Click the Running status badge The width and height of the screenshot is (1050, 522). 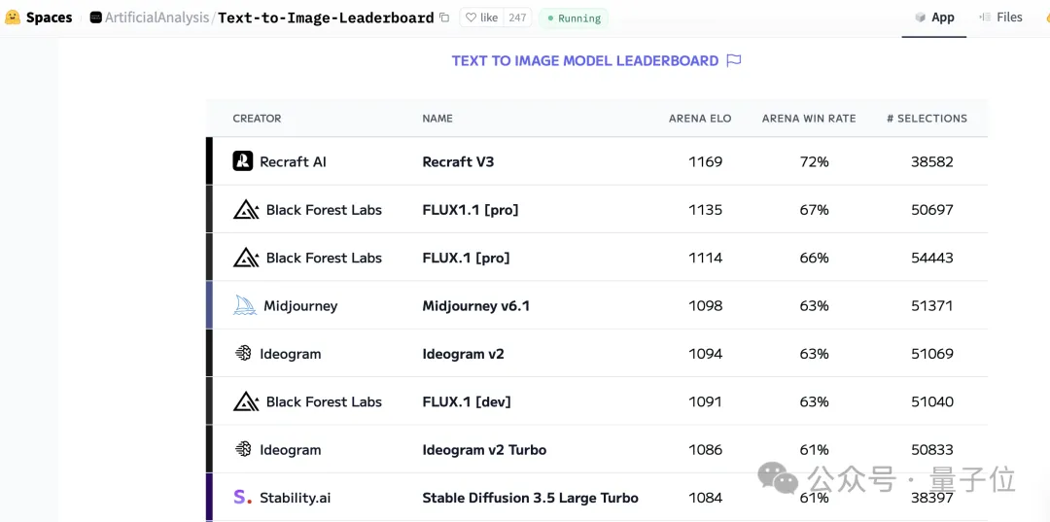point(574,18)
